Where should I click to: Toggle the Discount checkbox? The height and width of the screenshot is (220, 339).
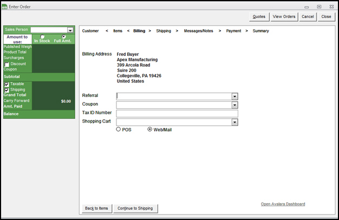coord(6,64)
